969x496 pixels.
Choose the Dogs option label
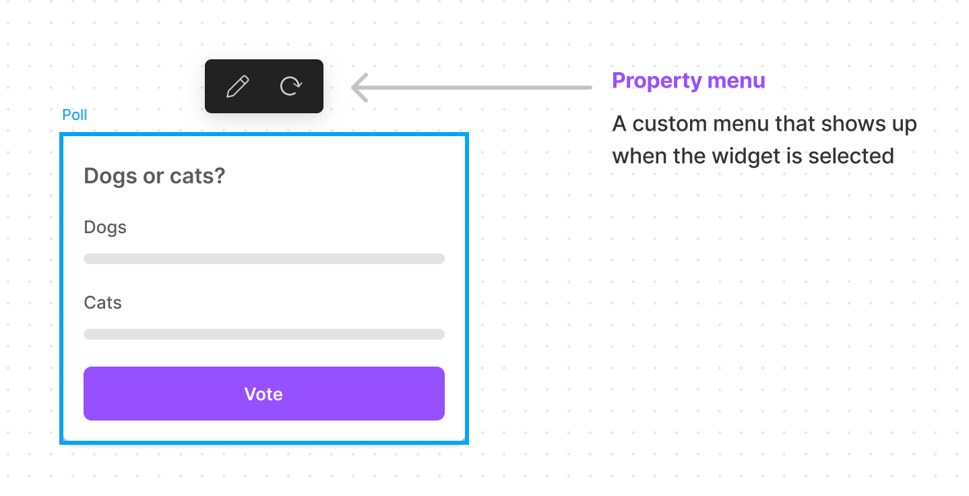(x=105, y=227)
